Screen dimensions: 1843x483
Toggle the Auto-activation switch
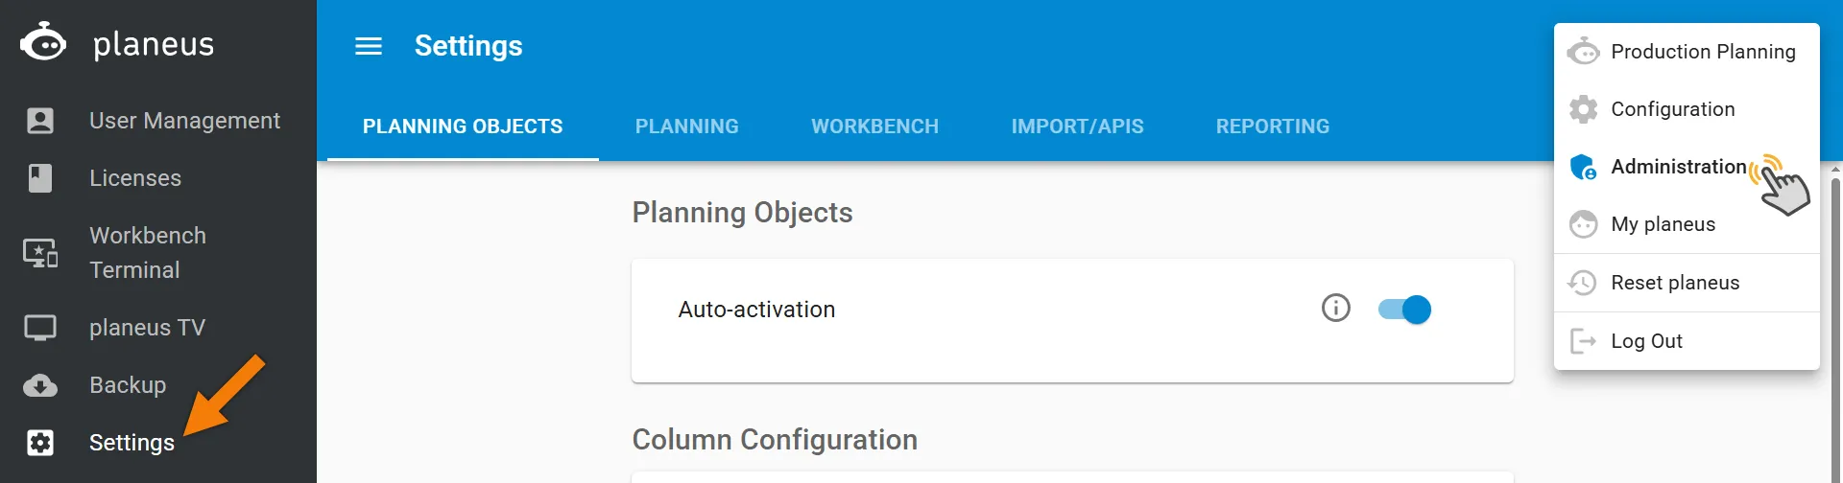tap(1404, 310)
